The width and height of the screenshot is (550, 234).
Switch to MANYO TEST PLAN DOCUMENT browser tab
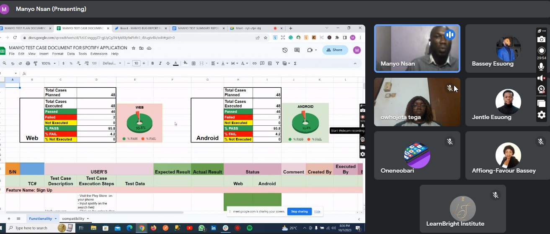25,28
